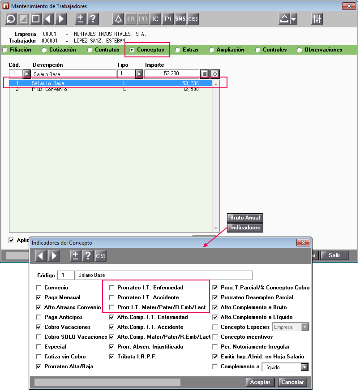Open the calculator (±) icon in main toolbar
Screen dimensions: 360x392
coord(81,19)
